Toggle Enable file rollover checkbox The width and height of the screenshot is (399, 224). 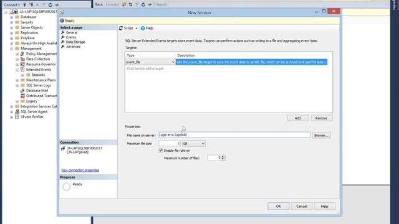161,151
